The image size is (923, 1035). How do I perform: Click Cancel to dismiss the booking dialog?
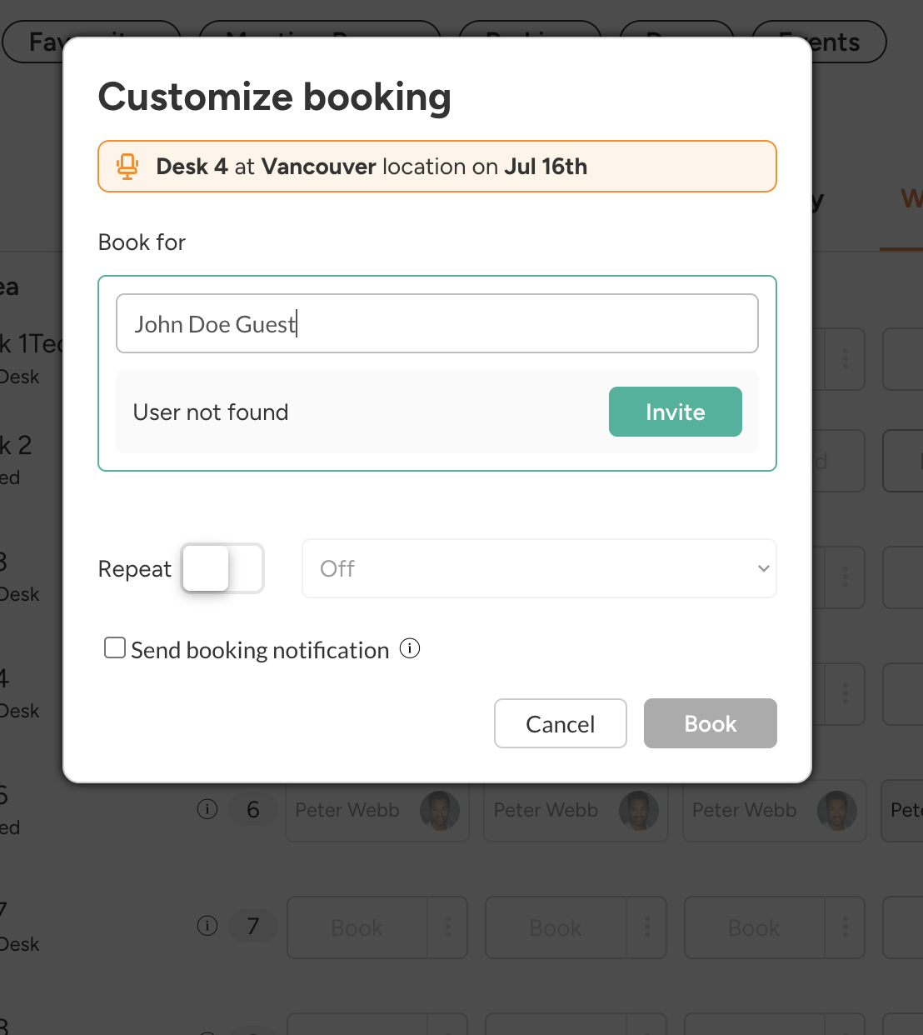[560, 723]
